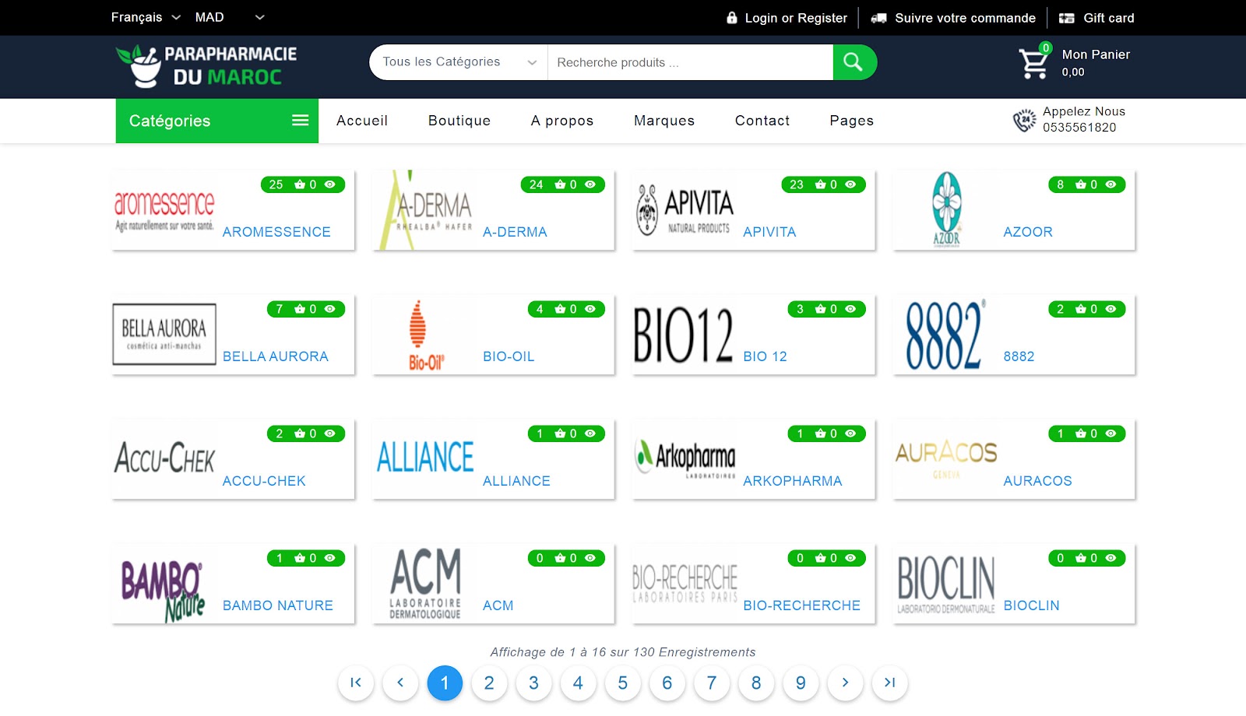The width and height of the screenshot is (1246, 716).
Task: Click basket icon on Bio-Recherche card
Action: click(x=820, y=558)
